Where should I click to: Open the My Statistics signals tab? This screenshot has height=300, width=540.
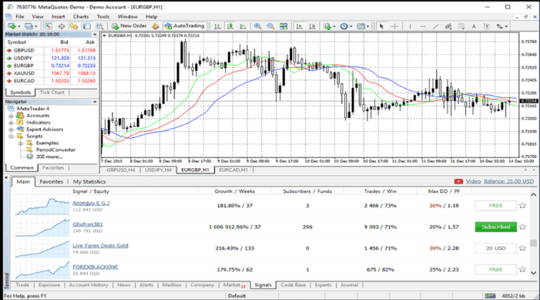click(89, 182)
